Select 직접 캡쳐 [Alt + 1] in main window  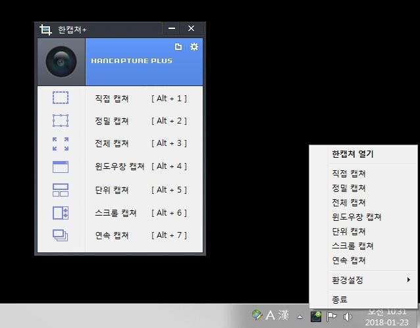(141, 99)
